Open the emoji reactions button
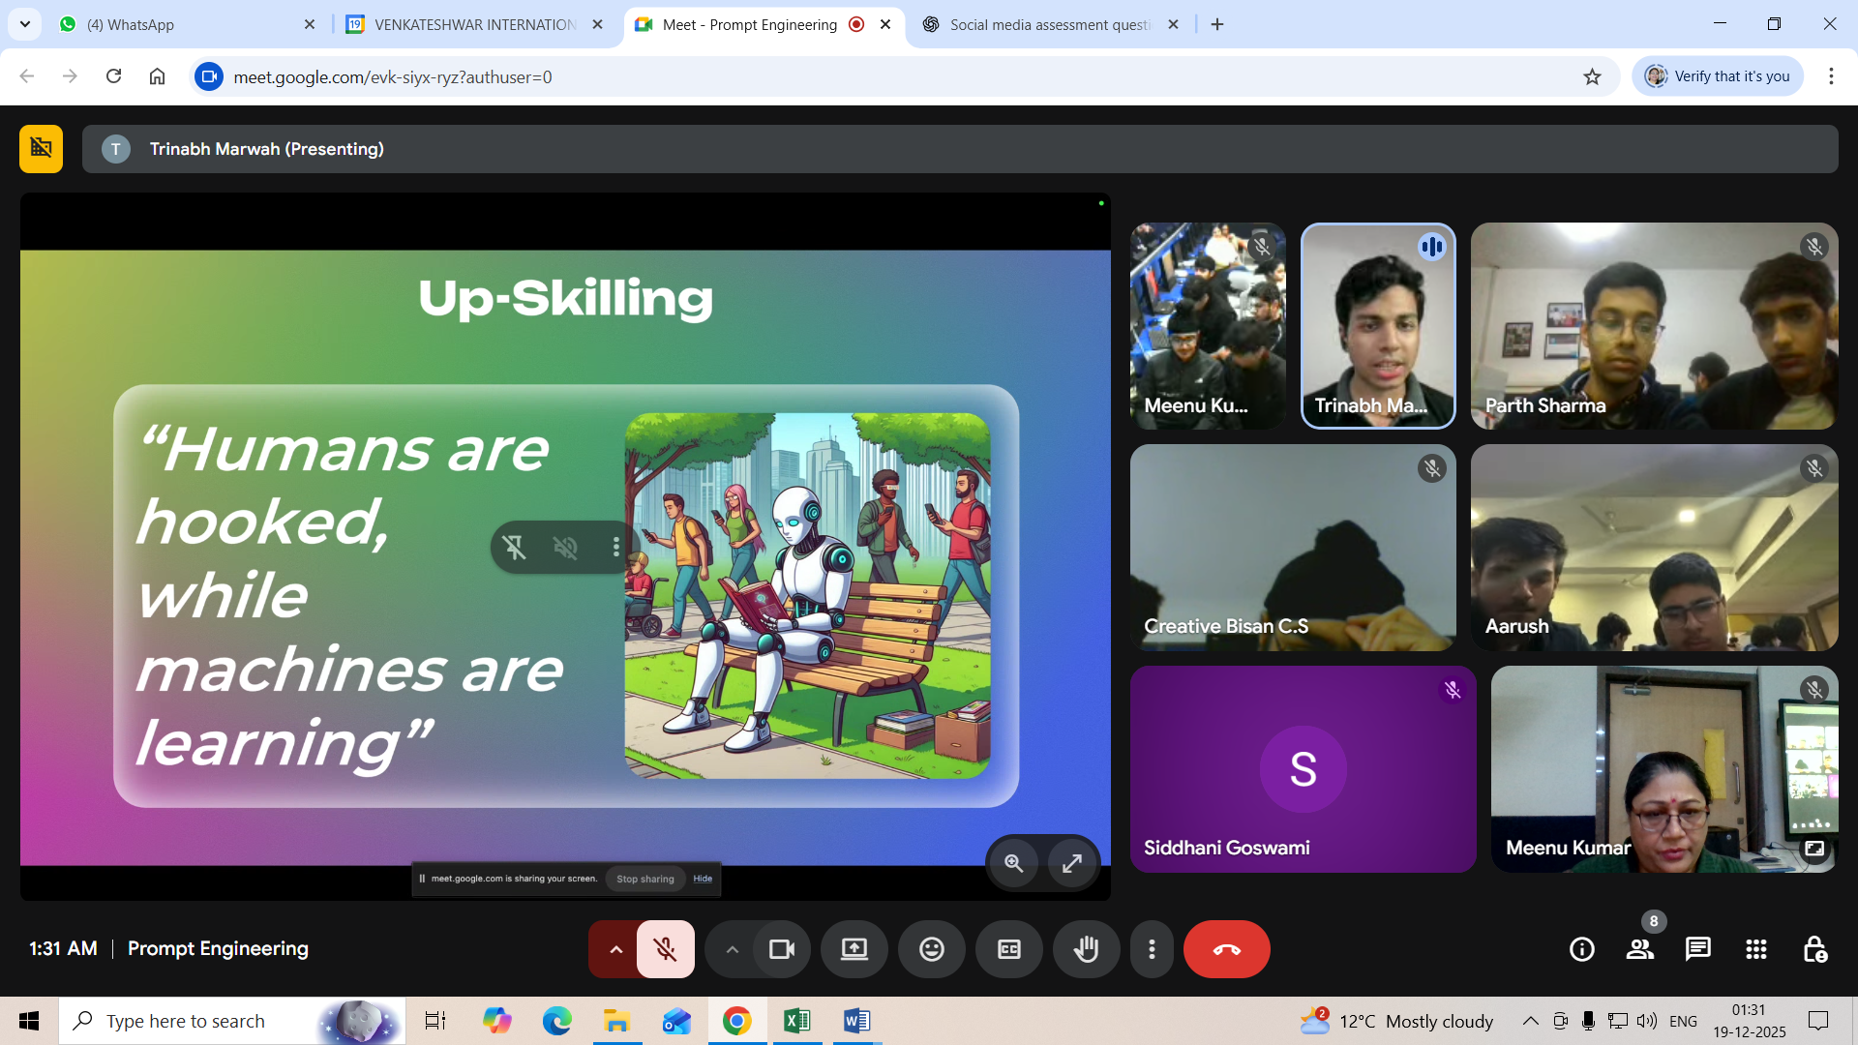The image size is (1858, 1045). tap(931, 949)
